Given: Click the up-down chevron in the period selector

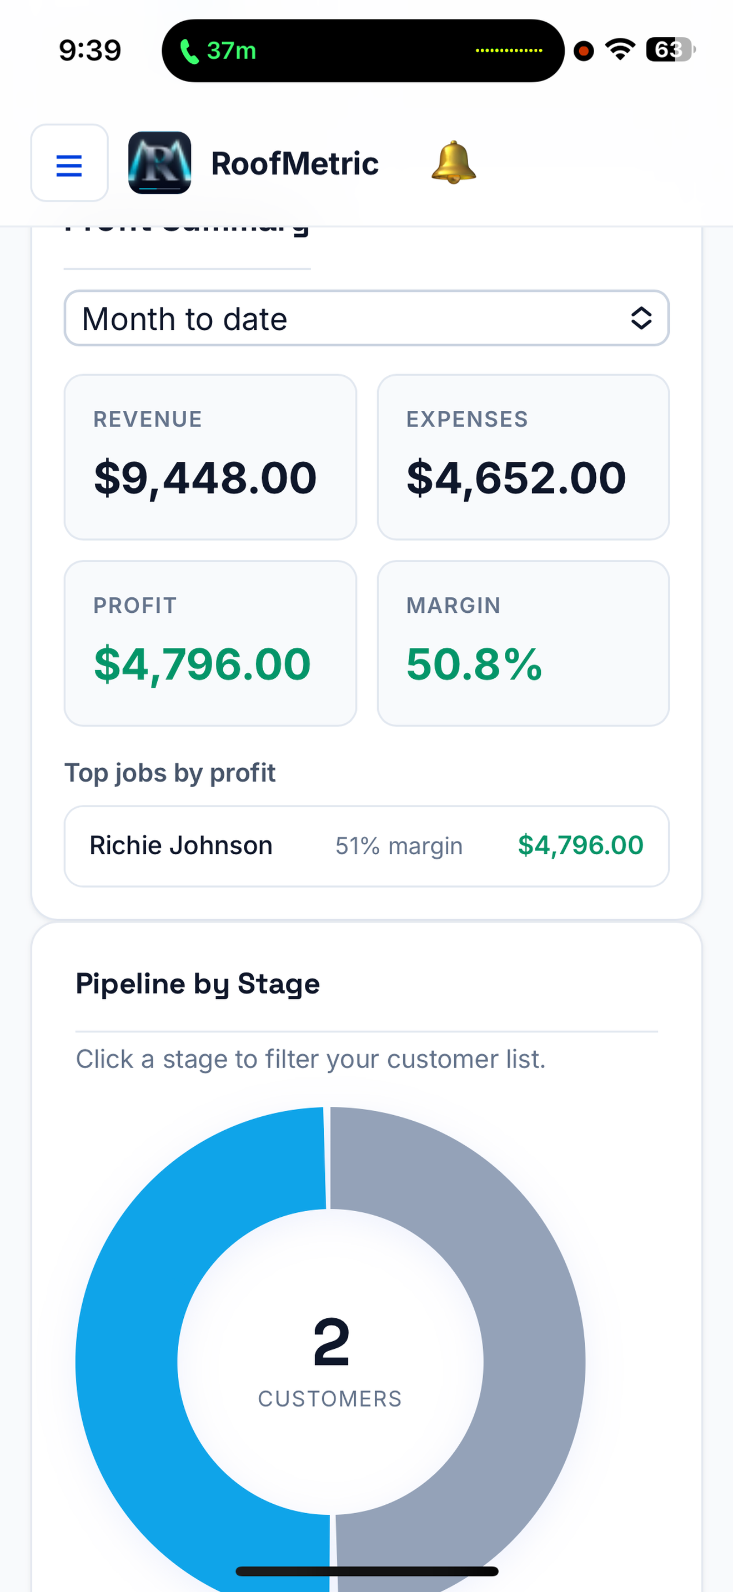Looking at the screenshot, I should (641, 318).
